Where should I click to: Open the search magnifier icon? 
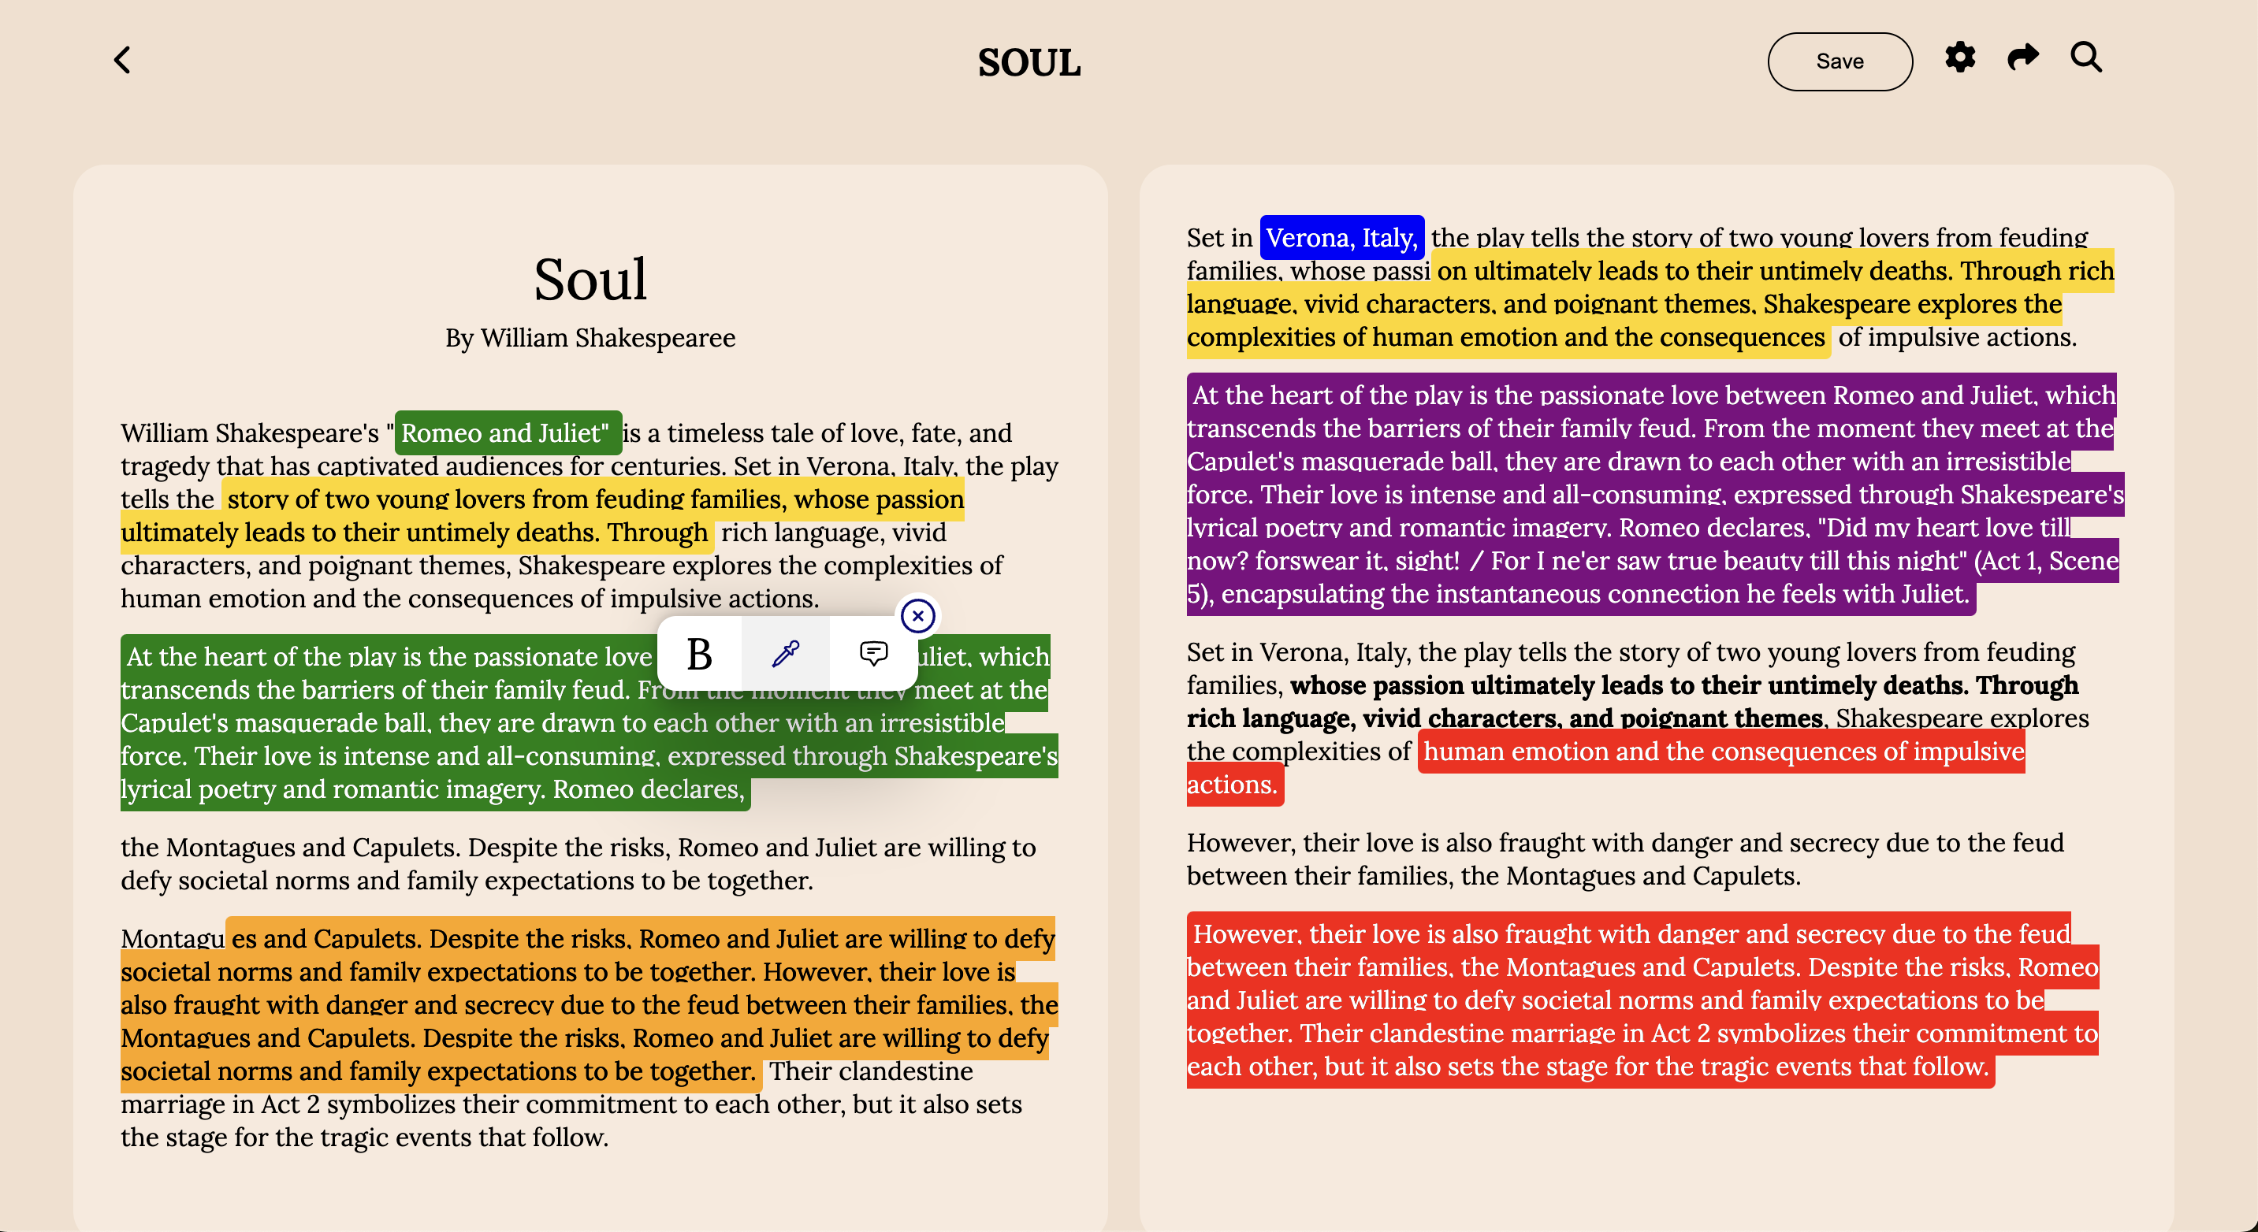pos(2086,58)
